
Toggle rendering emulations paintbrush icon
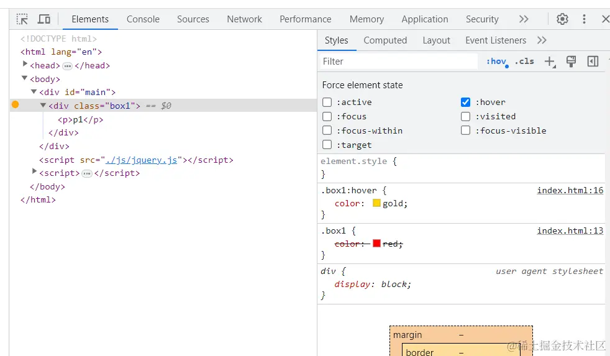[571, 62]
